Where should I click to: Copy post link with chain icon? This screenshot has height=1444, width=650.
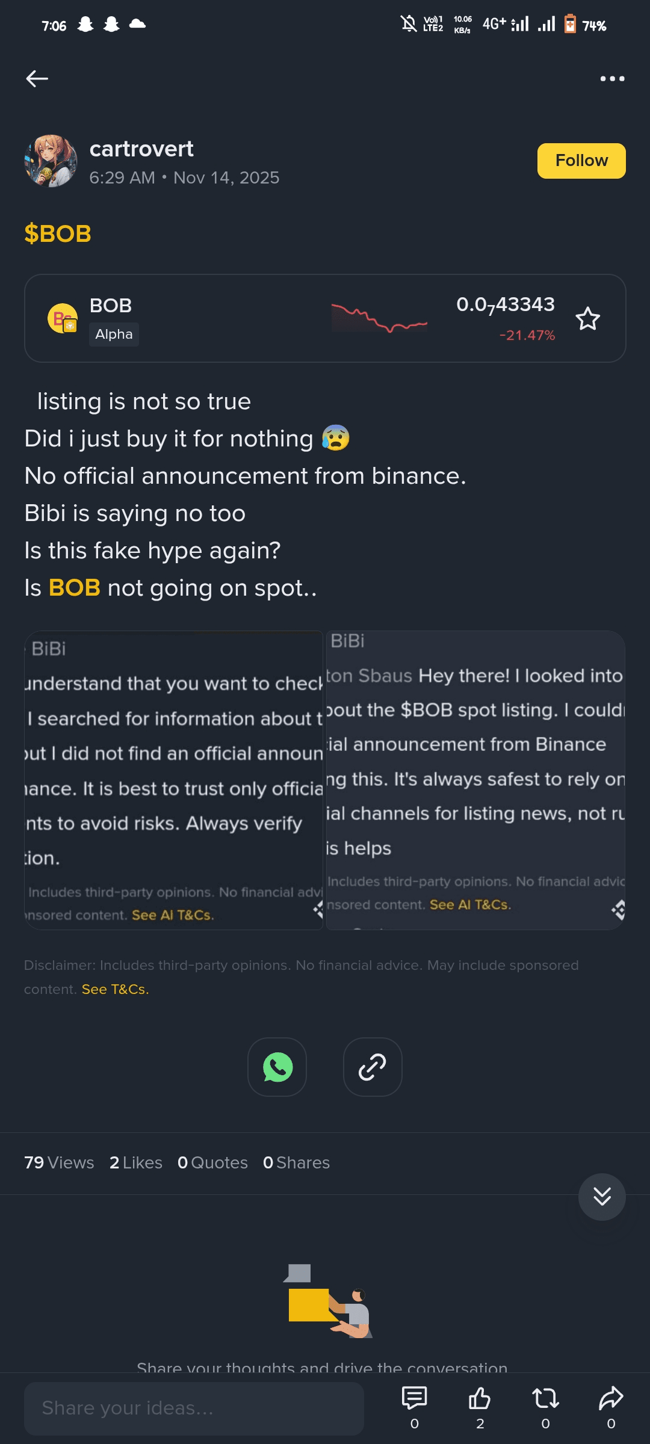click(x=373, y=1067)
